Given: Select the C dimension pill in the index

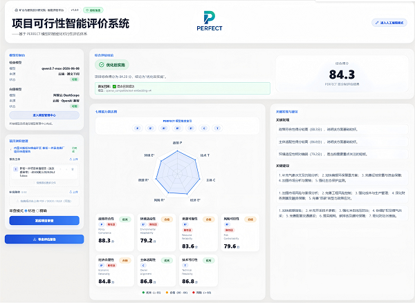Looking at the screenshot, I should (204, 128).
